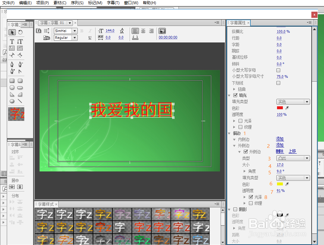The image size is (324, 245).
Task: Select the Line tool
Action: tap(20, 101)
